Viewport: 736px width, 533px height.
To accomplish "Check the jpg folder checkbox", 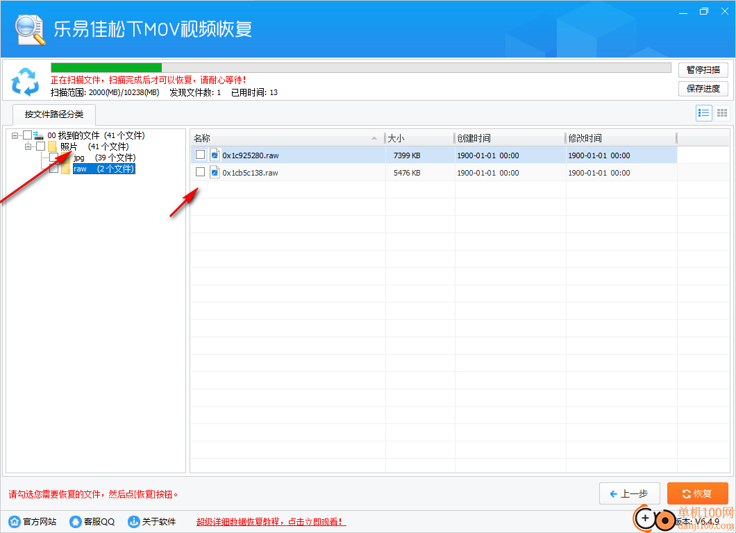I will (x=54, y=157).
